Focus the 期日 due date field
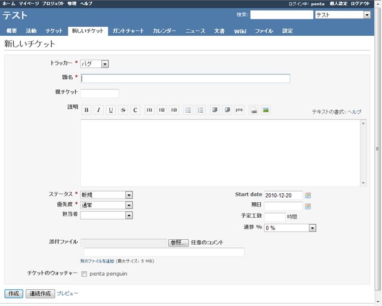 (284, 206)
